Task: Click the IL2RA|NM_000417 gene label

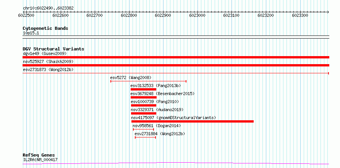Action: click(40, 160)
